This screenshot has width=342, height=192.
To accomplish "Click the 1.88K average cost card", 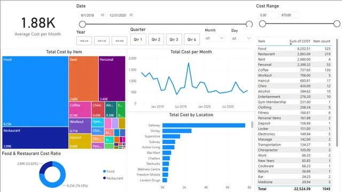I will point(38,26).
